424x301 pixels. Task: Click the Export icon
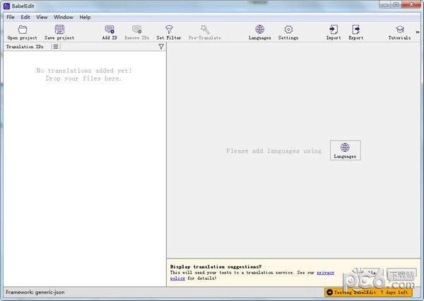tap(356, 30)
